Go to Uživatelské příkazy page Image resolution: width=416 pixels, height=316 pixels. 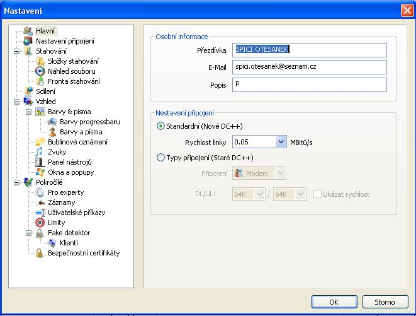[76, 213]
